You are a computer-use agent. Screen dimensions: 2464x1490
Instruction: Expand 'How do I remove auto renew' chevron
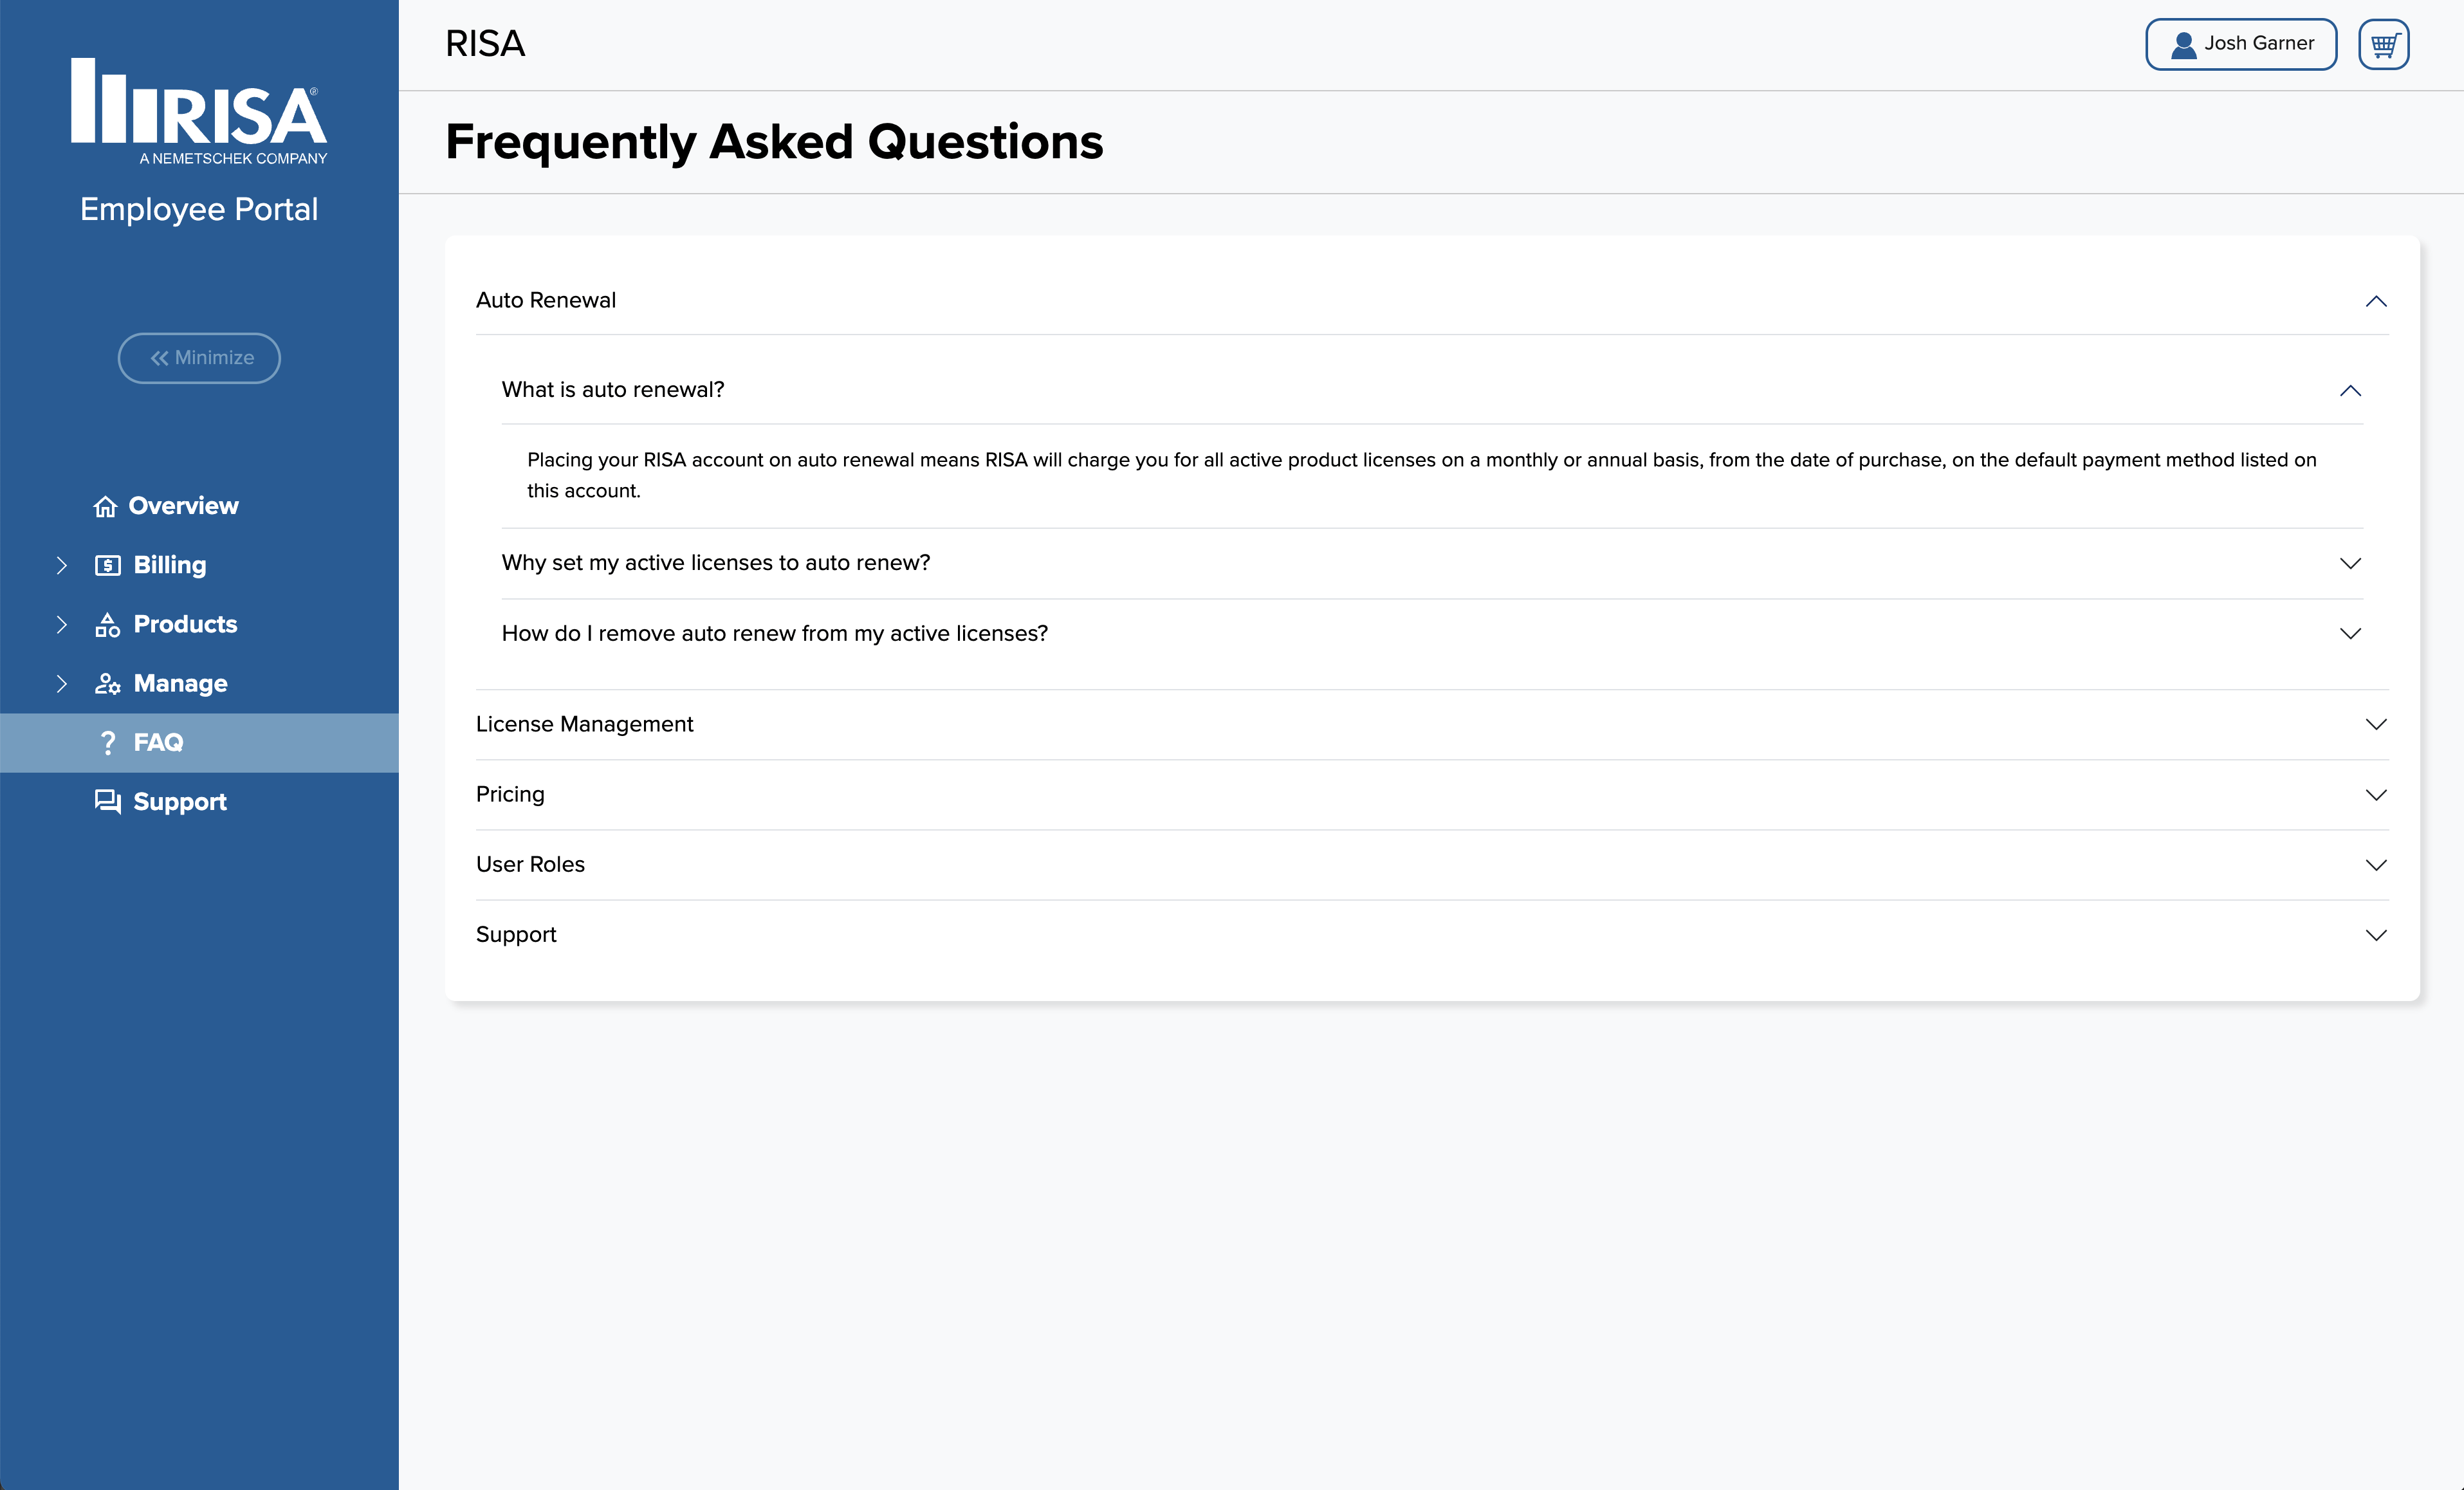coord(2350,633)
